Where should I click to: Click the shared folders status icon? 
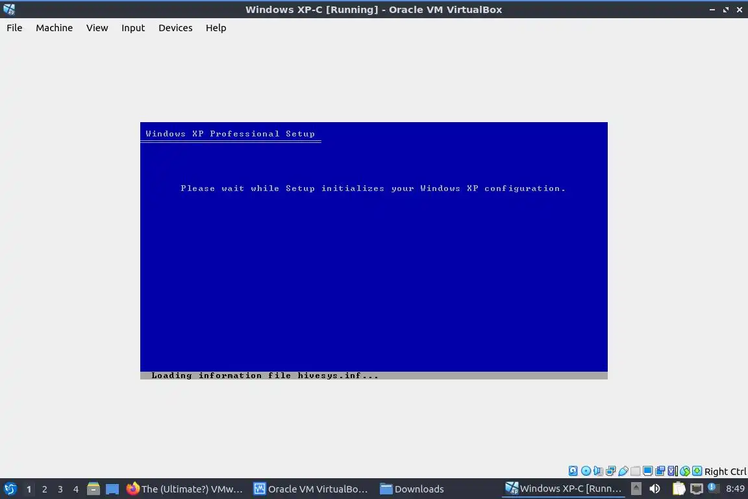coord(636,471)
